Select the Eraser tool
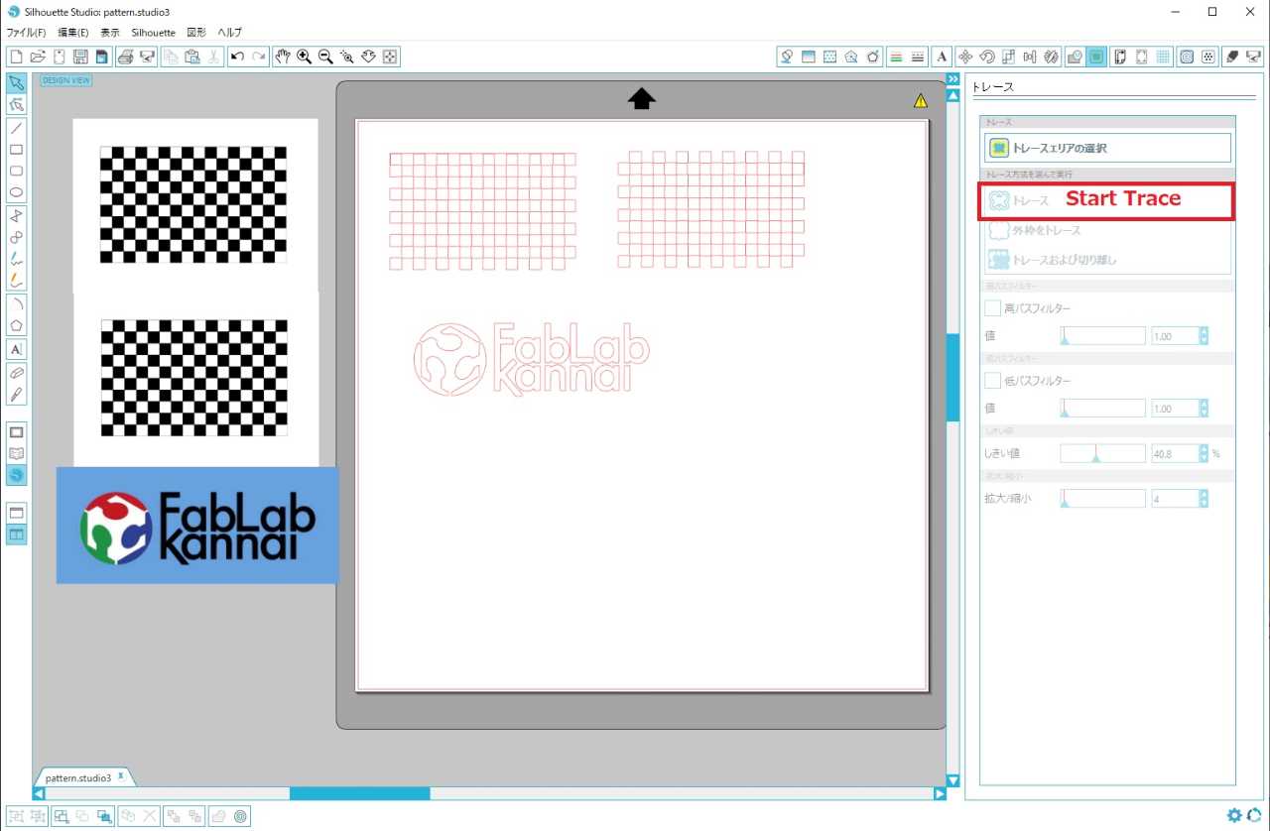Viewport: 1270px width, 831px height. 16,372
